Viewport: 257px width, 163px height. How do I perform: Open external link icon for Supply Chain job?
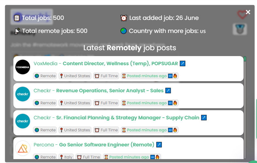click(204, 117)
